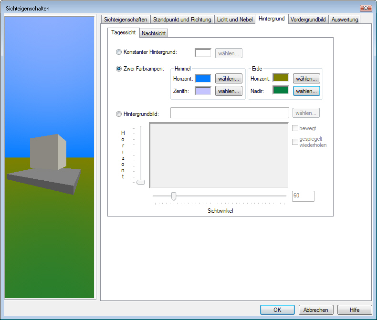Image resolution: width=377 pixels, height=320 pixels.
Task: Click the Hintergrundbild file path field
Action: (230, 113)
